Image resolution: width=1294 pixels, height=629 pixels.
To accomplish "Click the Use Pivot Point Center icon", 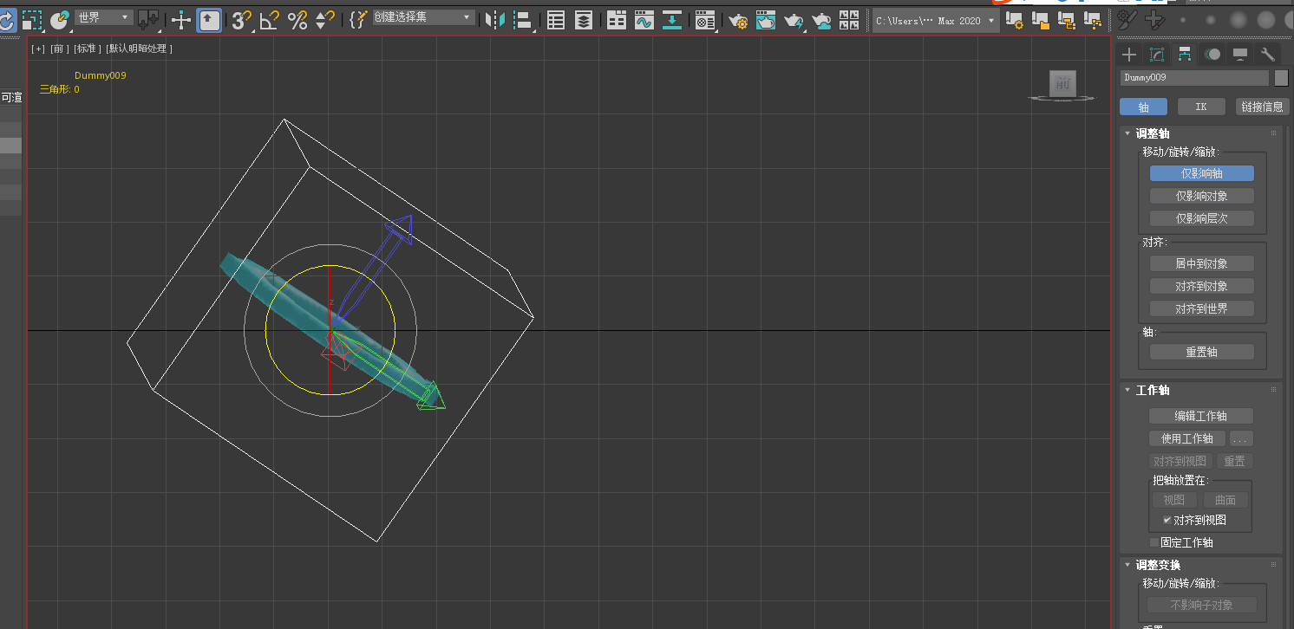I will coord(148,21).
